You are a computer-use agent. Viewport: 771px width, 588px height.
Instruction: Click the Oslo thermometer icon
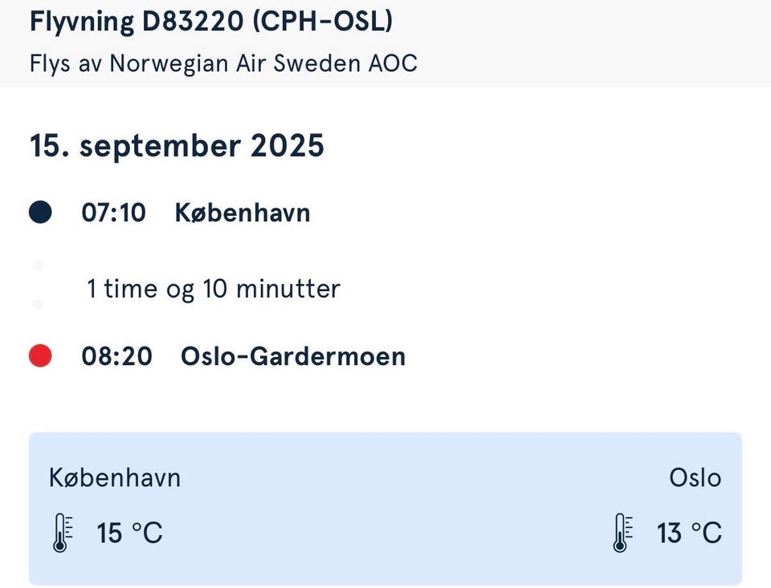[620, 533]
